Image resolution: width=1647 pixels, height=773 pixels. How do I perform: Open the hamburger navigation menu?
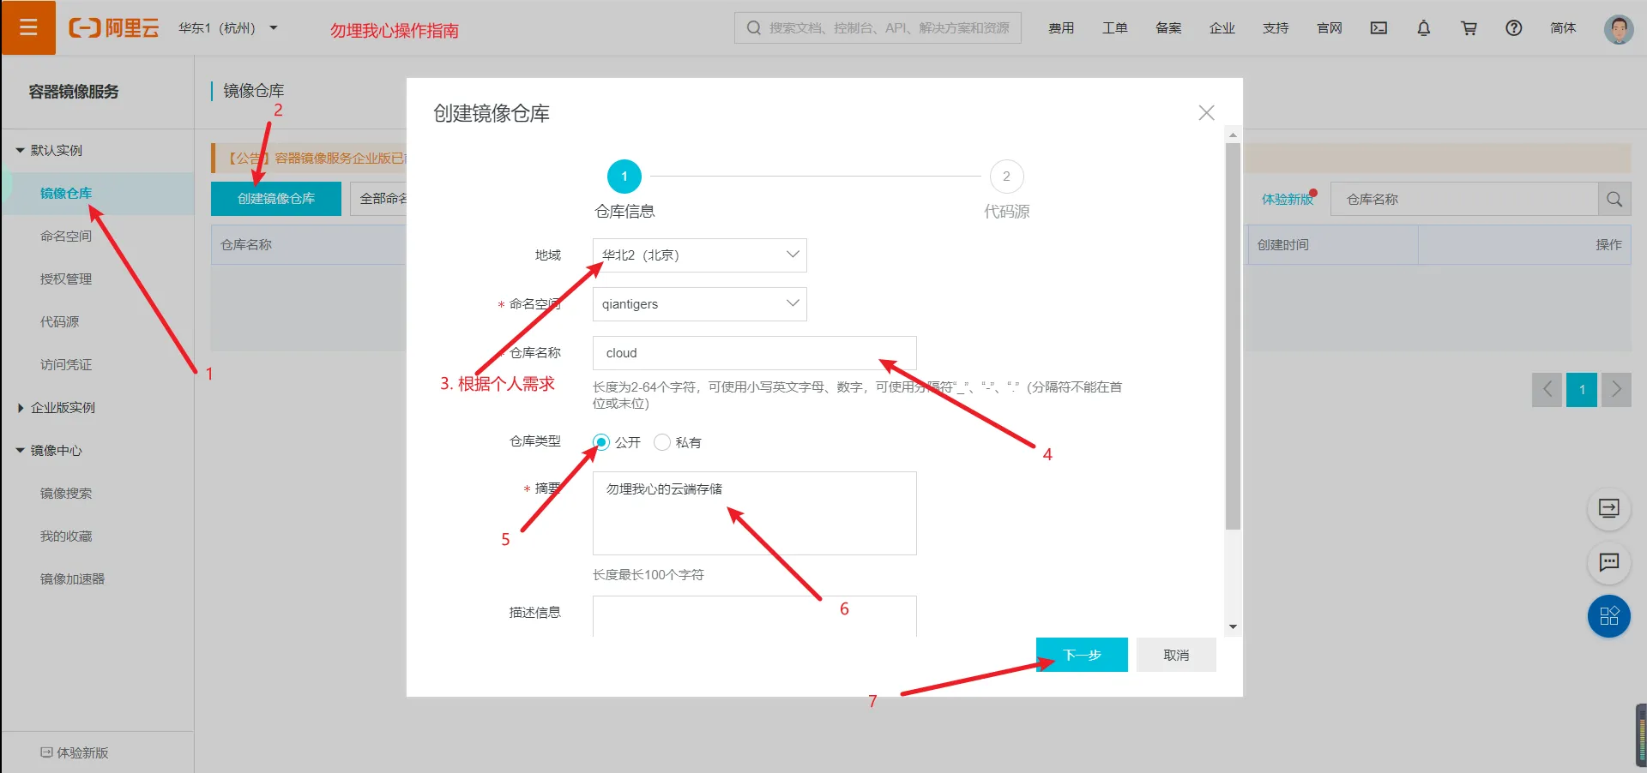point(28,27)
